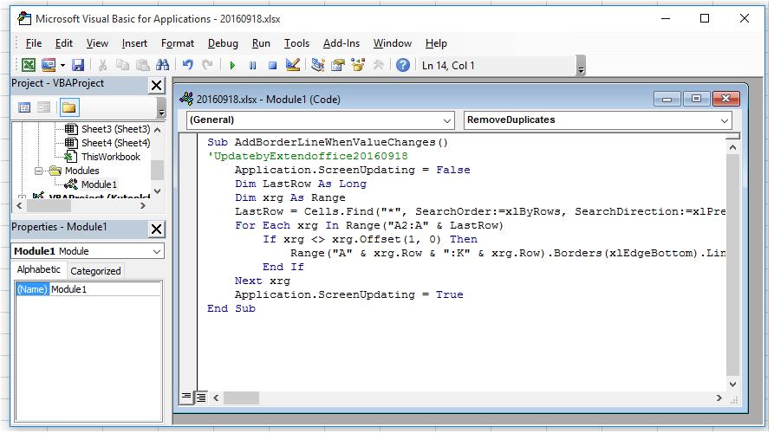
Task: Minimize the Module1 code window
Action: (x=667, y=99)
